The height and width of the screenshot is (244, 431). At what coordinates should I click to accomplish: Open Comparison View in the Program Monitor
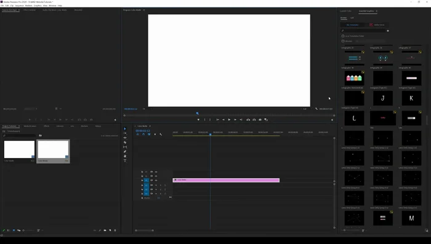[266, 120]
